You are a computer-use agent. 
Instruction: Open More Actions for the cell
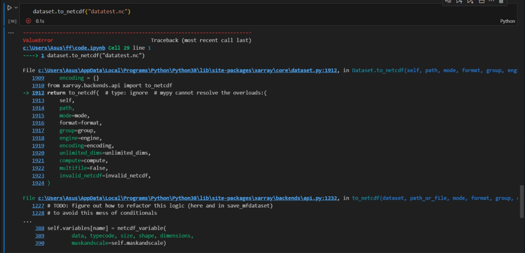pos(491,2)
